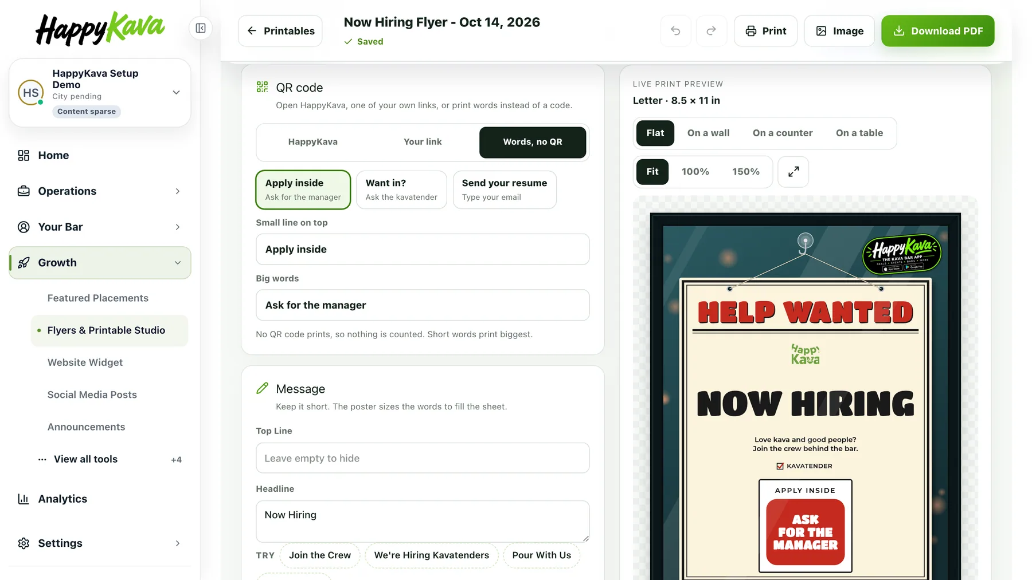Choose the Send your resume preset
Screen dimensions: 1032x580
[x=505, y=190]
